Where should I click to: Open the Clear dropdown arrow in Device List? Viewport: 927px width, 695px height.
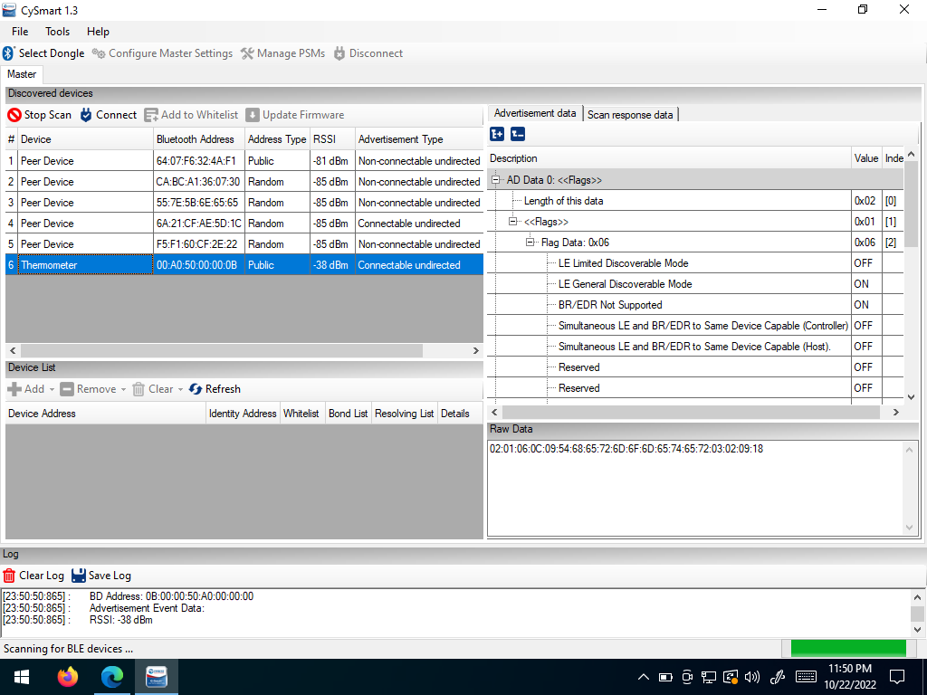(x=180, y=389)
